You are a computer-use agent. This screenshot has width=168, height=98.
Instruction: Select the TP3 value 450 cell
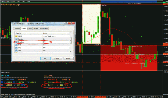pos(56,51)
